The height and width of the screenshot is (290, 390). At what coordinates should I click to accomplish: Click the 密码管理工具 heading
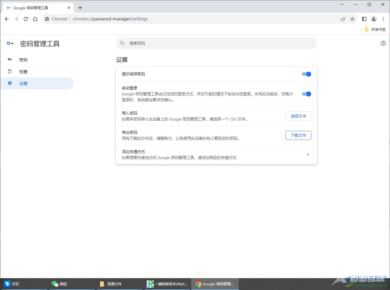click(x=40, y=44)
